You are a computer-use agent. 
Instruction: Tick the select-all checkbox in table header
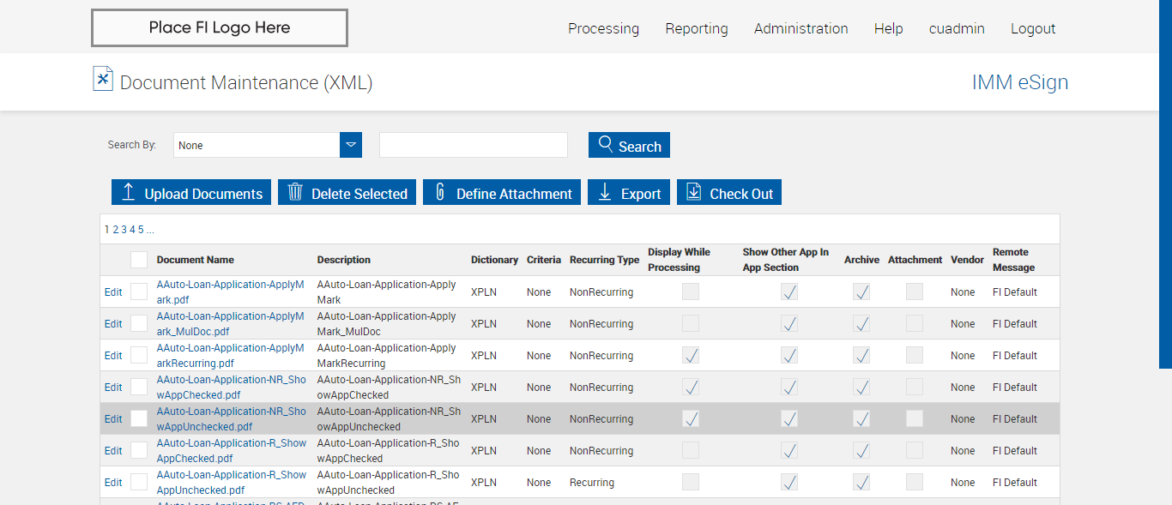pyautogui.click(x=139, y=260)
